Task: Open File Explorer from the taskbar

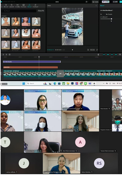Action: click(x=68, y=83)
